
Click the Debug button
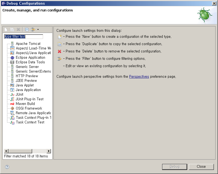[x=174, y=167]
